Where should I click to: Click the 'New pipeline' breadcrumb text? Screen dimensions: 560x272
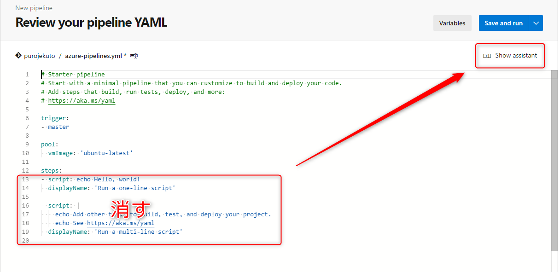(x=34, y=8)
